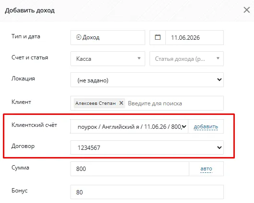This screenshot has width=254, height=203.
Task: Select the Доход type field
Action: [x=108, y=37]
